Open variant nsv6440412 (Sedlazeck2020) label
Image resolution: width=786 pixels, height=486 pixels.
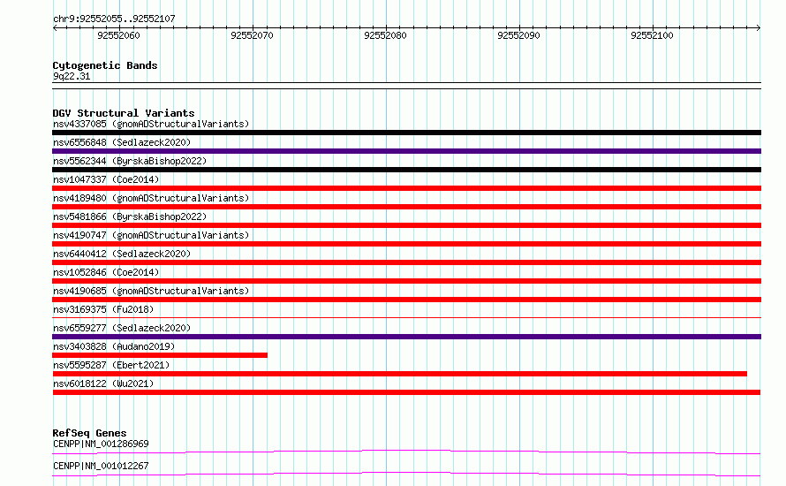[122, 254]
